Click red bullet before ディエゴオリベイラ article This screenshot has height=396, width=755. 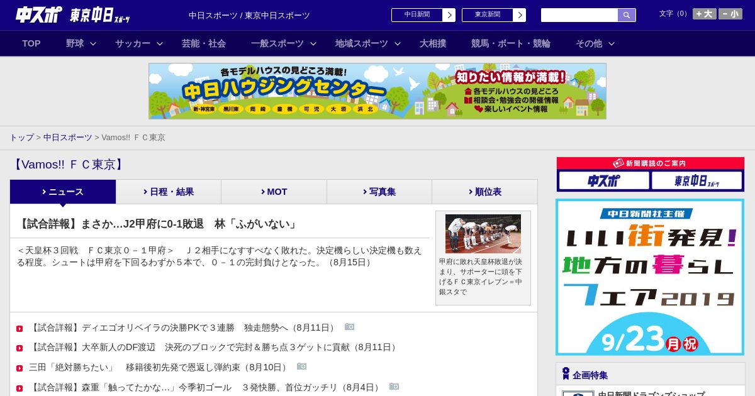(20, 329)
